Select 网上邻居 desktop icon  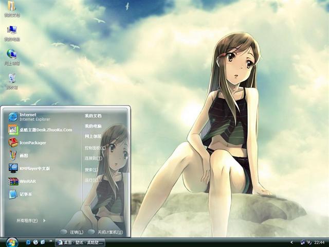pyautogui.click(x=11, y=57)
